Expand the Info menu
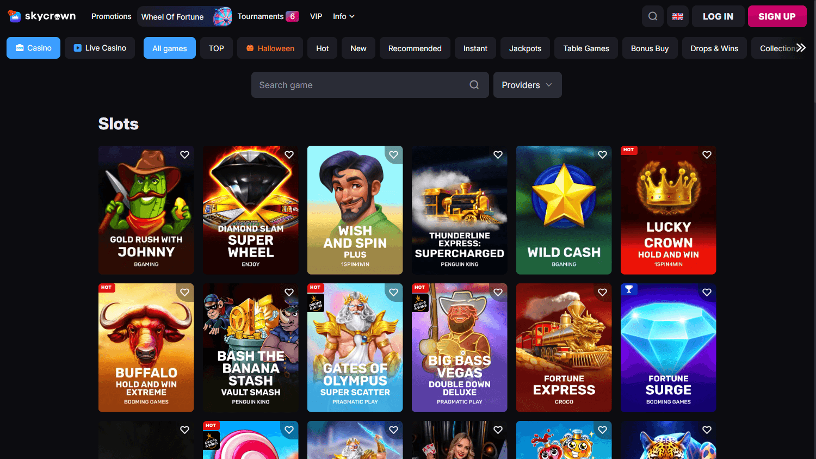Image resolution: width=816 pixels, height=459 pixels. (344, 16)
